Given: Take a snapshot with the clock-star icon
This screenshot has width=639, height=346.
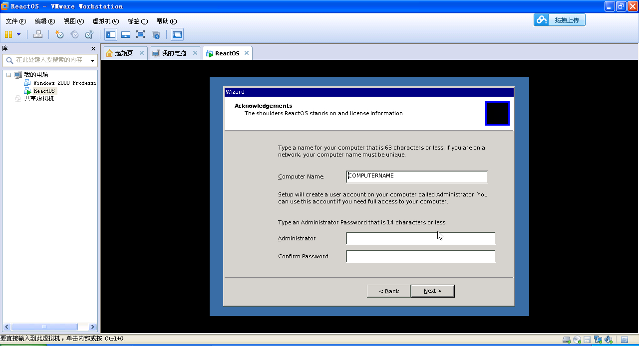Looking at the screenshot, I should (x=59, y=34).
